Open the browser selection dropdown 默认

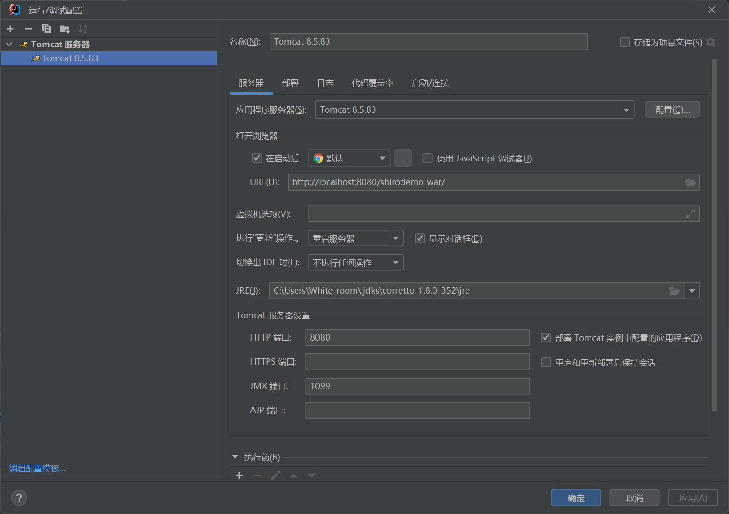coord(349,158)
